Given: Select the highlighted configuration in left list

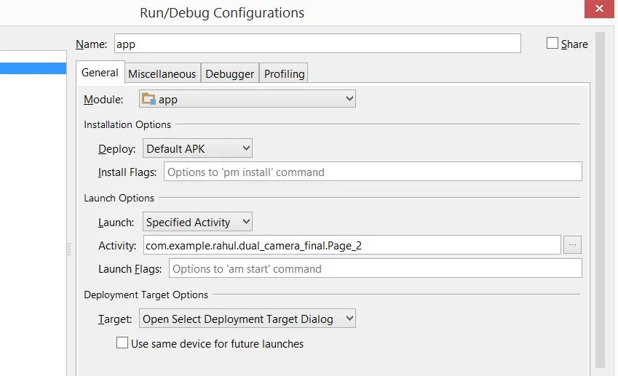Looking at the screenshot, I should [x=33, y=68].
